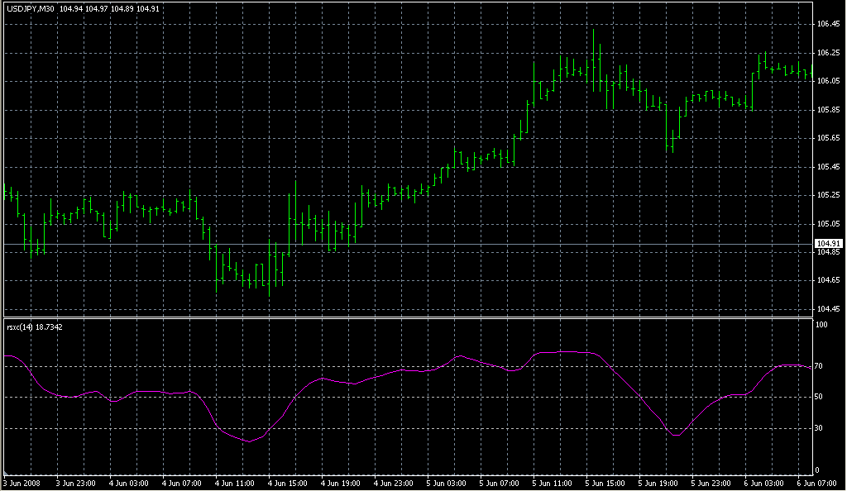Select the 3 Jun 2008 date label
Viewport: 847px width, 491px height.
22,483
